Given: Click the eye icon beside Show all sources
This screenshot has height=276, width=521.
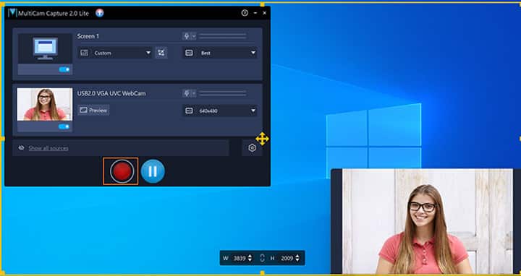Looking at the screenshot, I should click(x=22, y=148).
